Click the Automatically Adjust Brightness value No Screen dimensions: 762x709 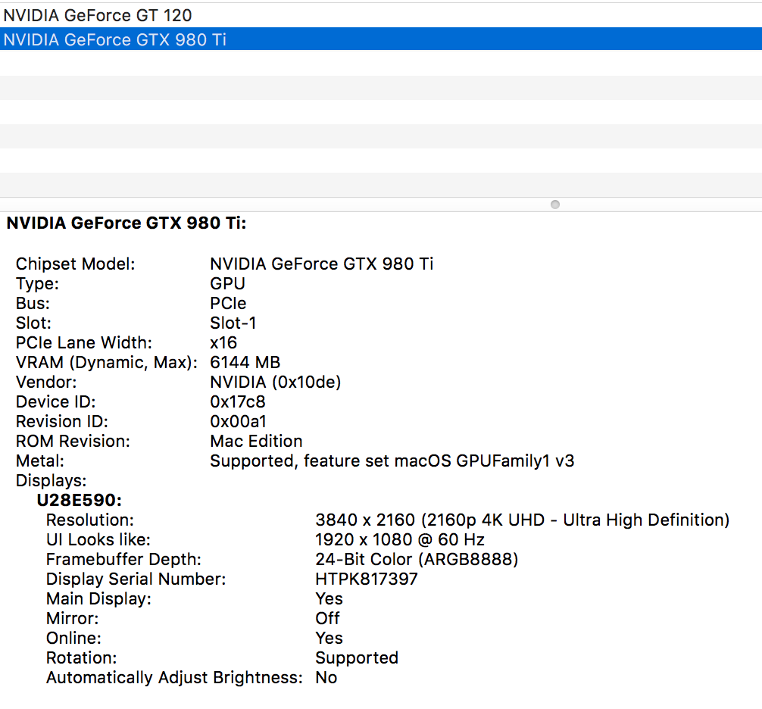click(326, 677)
